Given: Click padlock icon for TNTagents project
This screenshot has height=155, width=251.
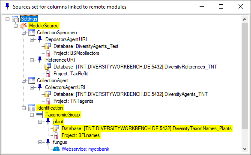Looking at the screenshot, I should click(48, 101).
